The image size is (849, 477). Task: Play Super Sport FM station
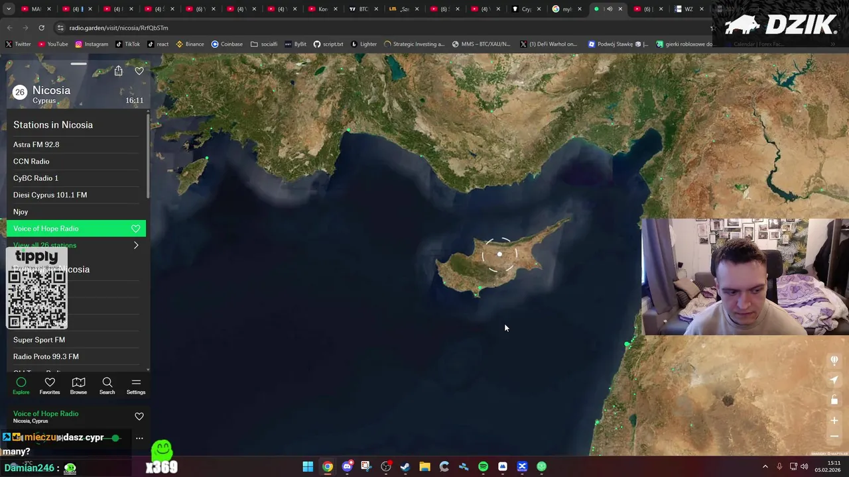tap(76, 340)
